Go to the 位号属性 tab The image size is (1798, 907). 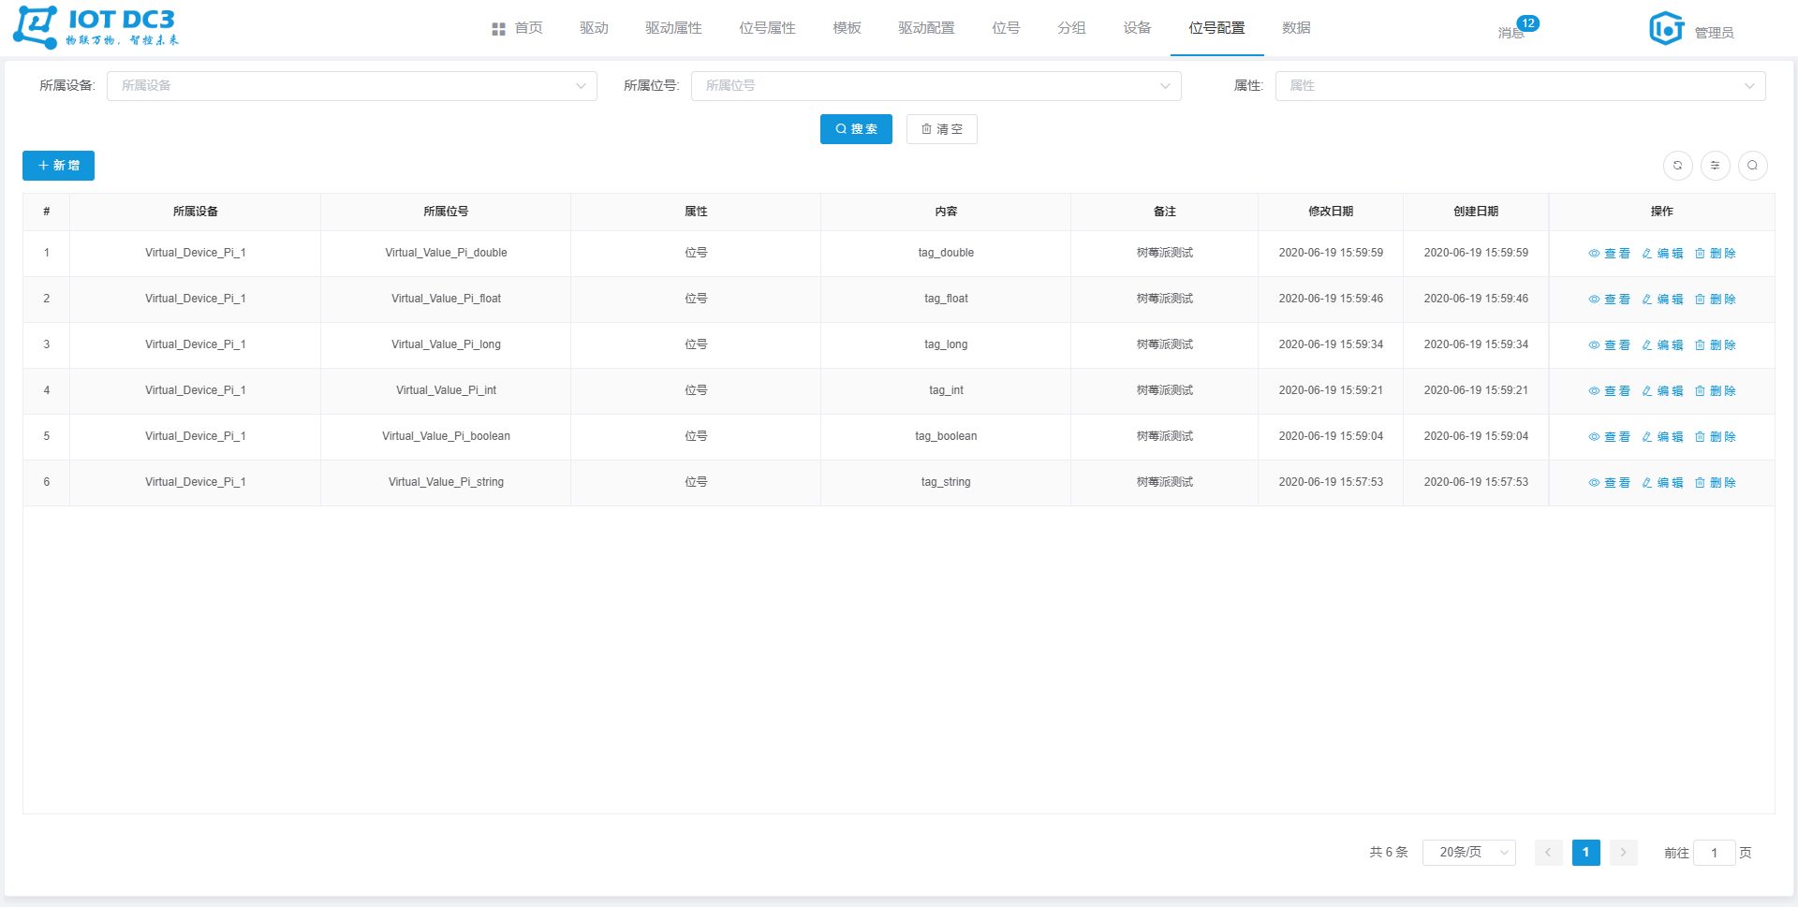(767, 28)
